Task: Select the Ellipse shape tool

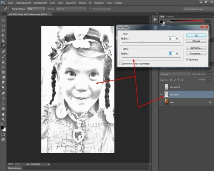Action: point(3,109)
